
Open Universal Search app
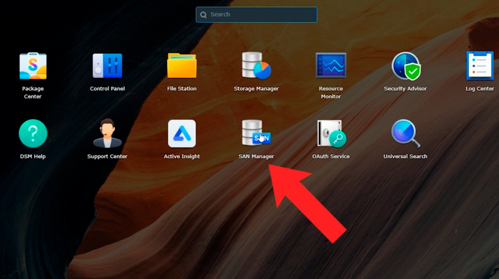405,134
